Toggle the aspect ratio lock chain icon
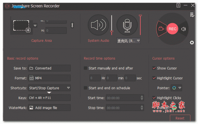This screenshot has height=124, width=198. (x=72, y=25)
